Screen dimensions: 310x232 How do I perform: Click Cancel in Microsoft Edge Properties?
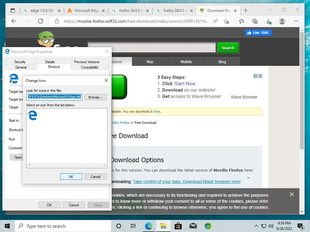(x=74, y=205)
